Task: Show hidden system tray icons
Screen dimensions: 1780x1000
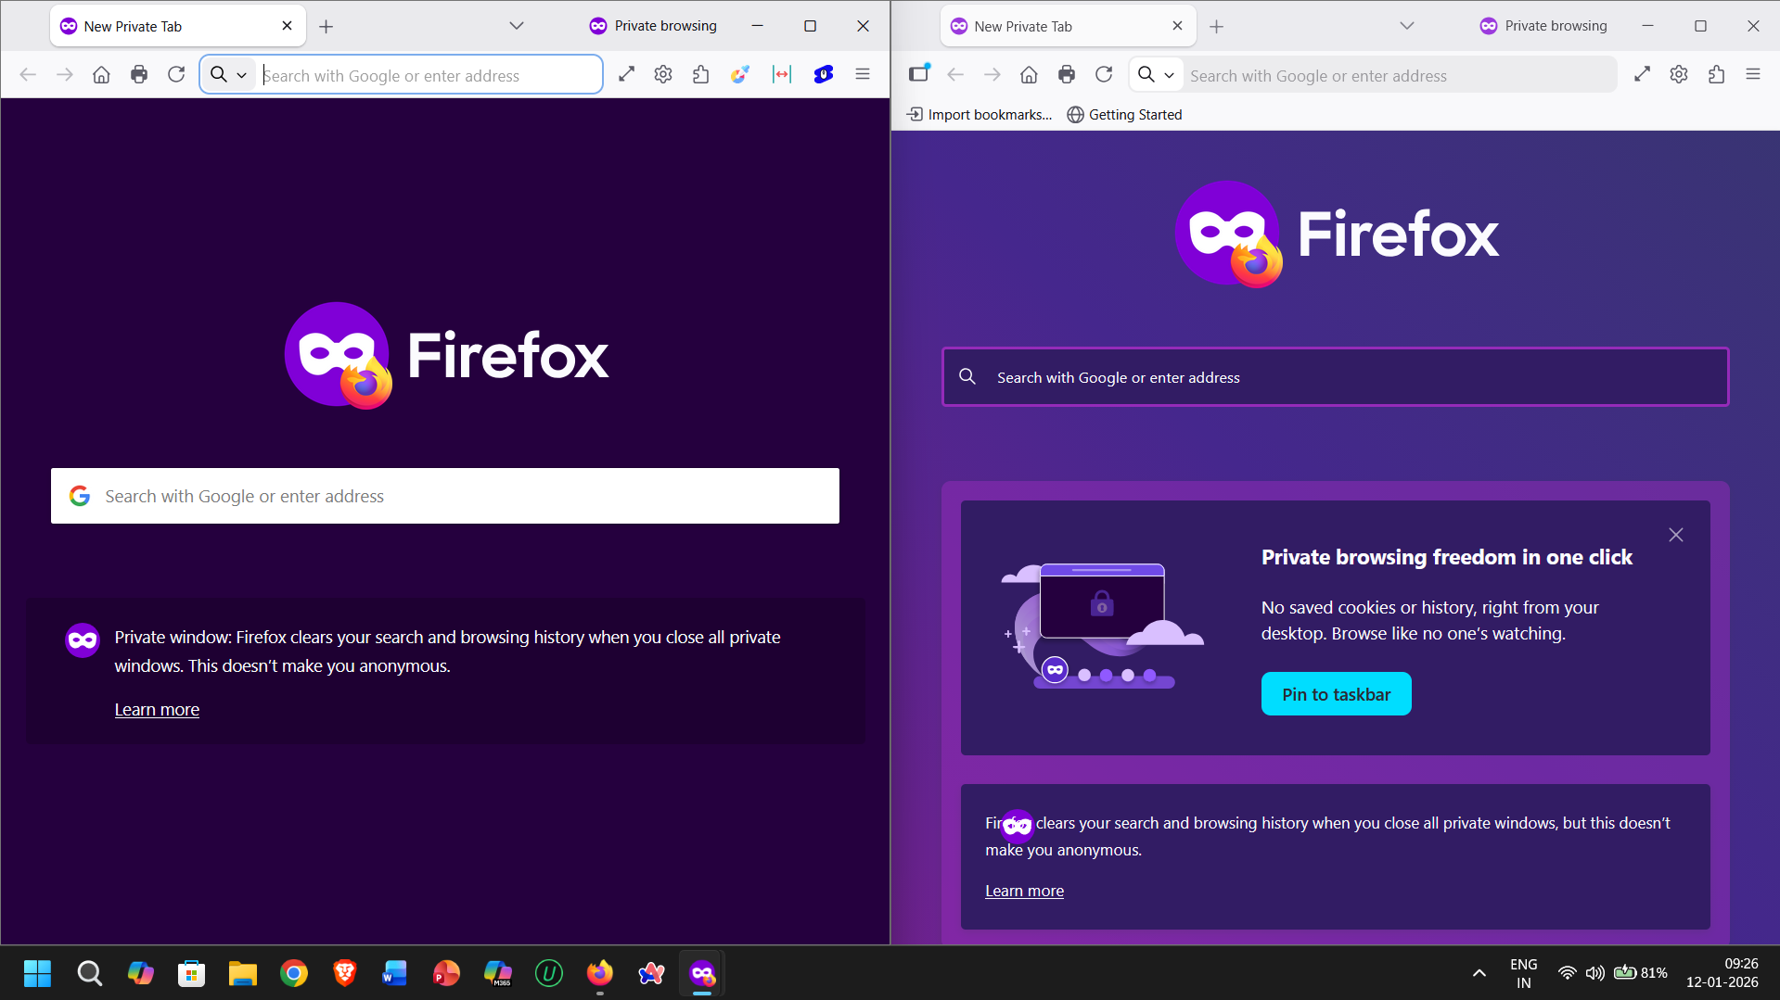Action: click(x=1479, y=973)
